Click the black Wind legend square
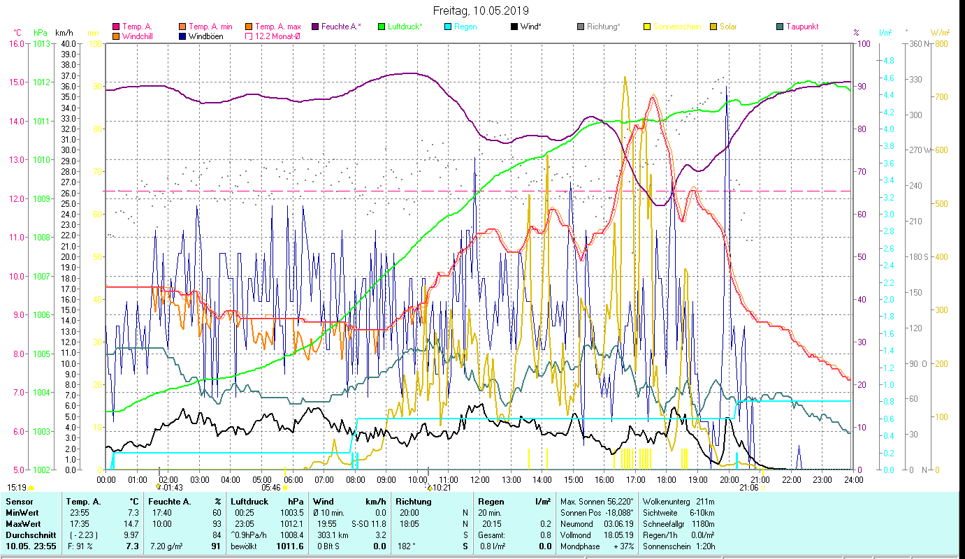The image size is (965, 559). click(514, 27)
